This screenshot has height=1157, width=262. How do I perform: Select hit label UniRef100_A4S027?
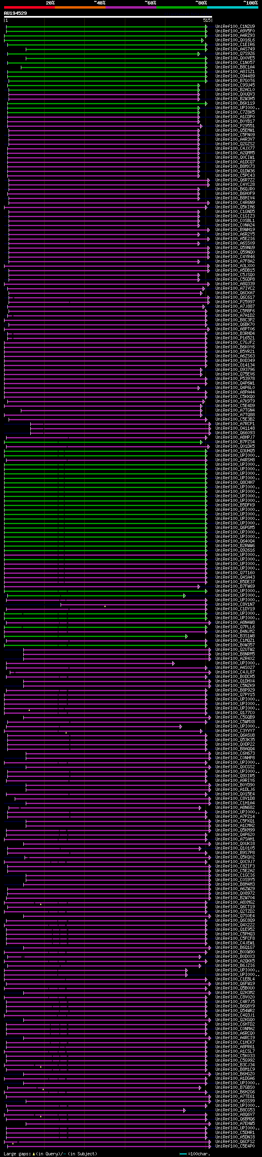(x=235, y=668)
